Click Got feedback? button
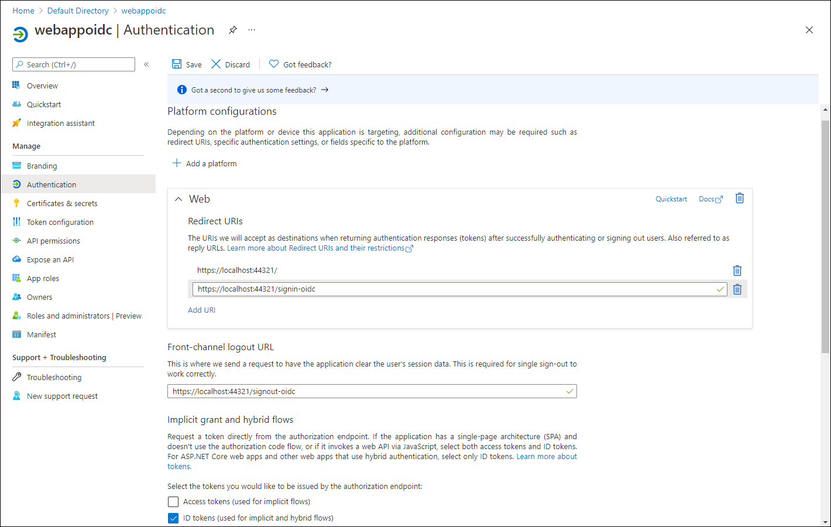 tap(300, 64)
